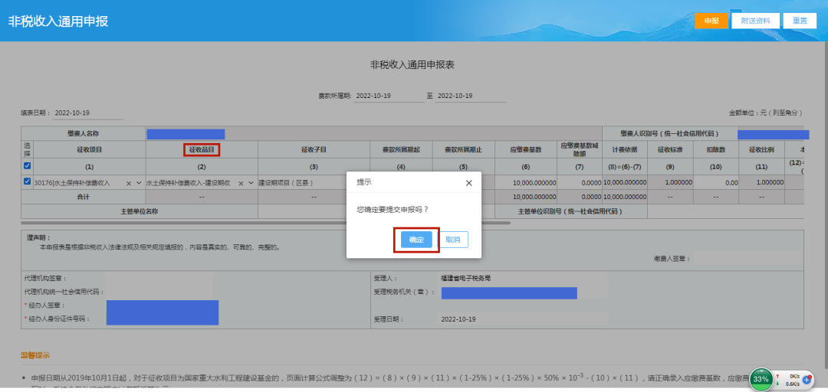
Task: Click the 重置 reset button
Action: pos(800,21)
